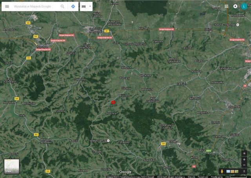This screenshot has width=251, height=178.
Task: Select the Niedźwiada label
Action: point(9,102)
